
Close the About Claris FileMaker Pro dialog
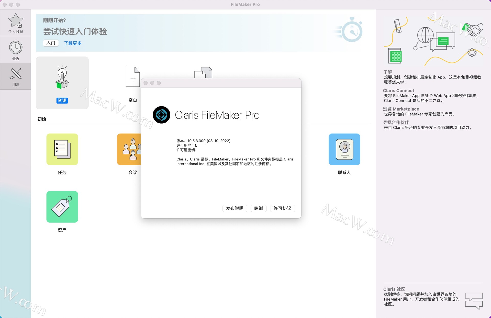coord(146,83)
